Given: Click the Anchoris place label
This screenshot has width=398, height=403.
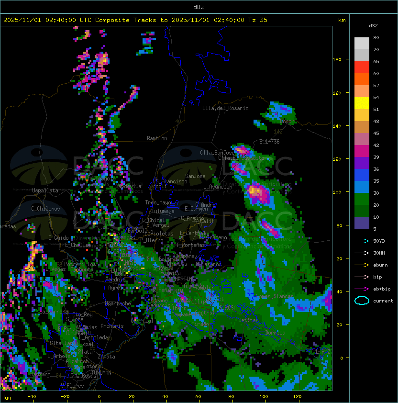Looking at the screenshot, I should tap(112, 326).
